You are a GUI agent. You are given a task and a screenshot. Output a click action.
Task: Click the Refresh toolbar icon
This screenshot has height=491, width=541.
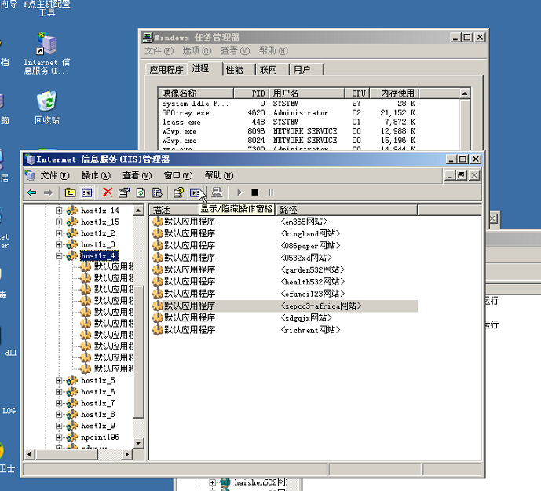[141, 192]
